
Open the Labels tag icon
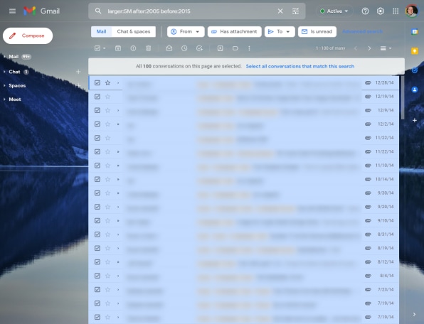pyautogui.click(x=235, y=48)
